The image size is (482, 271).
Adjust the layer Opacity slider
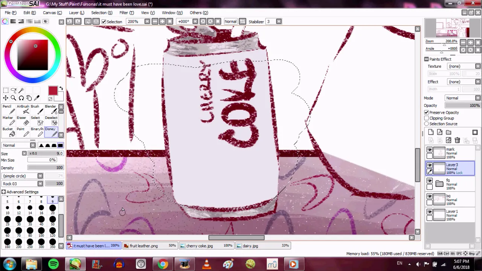(x=463, y=106)
